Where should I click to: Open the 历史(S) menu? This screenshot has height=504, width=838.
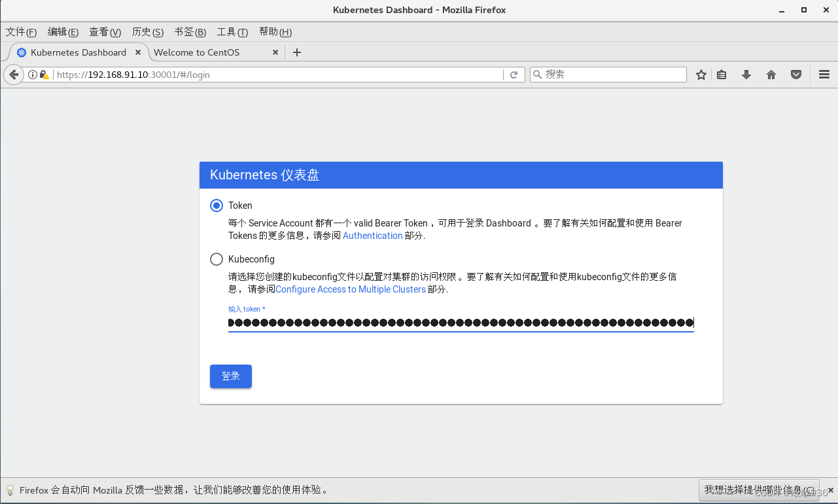(x=147, y=32)
